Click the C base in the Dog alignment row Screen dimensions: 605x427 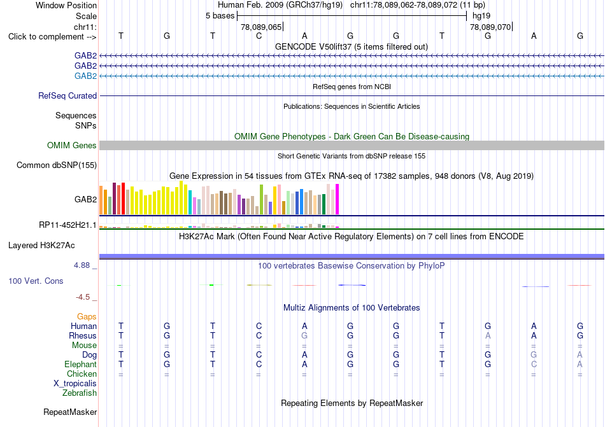click(x=259, y=354)
